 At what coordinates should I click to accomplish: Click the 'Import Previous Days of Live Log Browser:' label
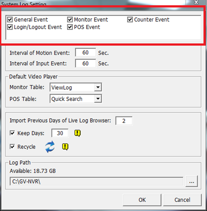[60, 120]
